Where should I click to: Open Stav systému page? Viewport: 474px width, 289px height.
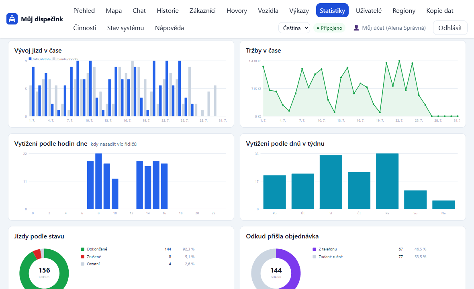click(125, 28)
